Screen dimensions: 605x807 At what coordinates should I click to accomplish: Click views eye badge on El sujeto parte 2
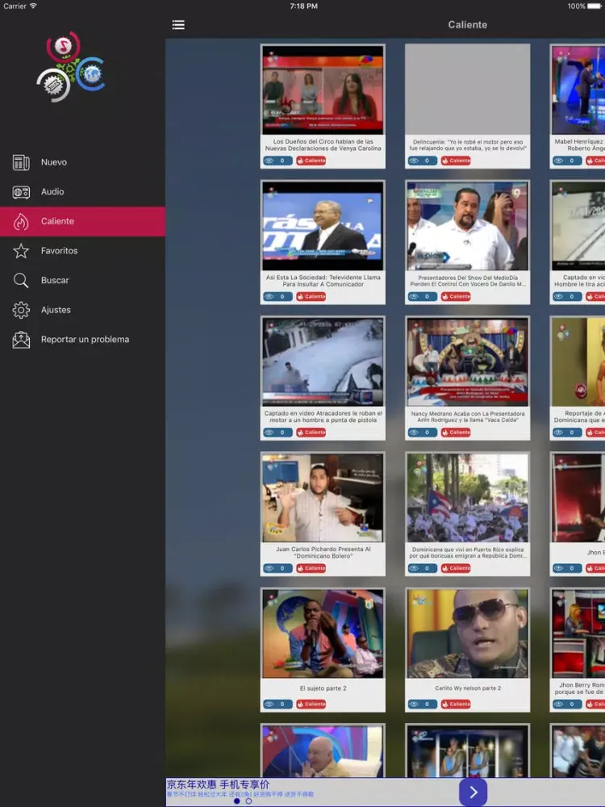tap(277, 704)
